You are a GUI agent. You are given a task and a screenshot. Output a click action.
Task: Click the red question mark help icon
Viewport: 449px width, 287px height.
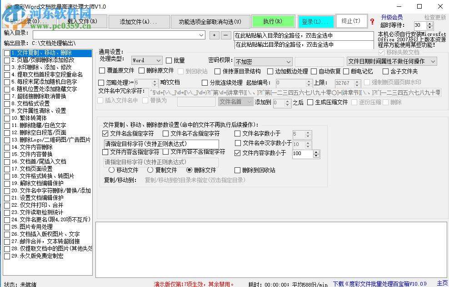coord(372,21)
